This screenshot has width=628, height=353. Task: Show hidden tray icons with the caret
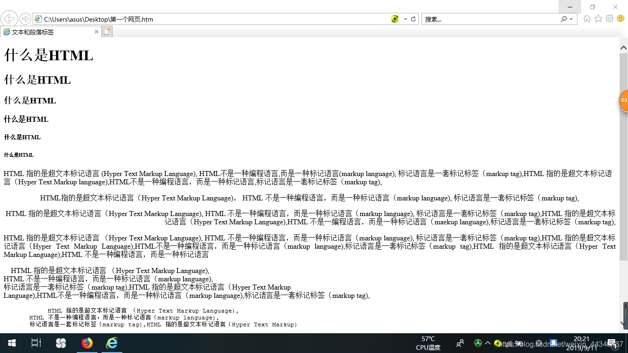[488, 343]
